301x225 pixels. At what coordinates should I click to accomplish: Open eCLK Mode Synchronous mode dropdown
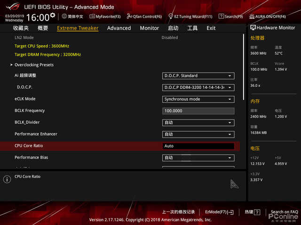tap(198, 99)
